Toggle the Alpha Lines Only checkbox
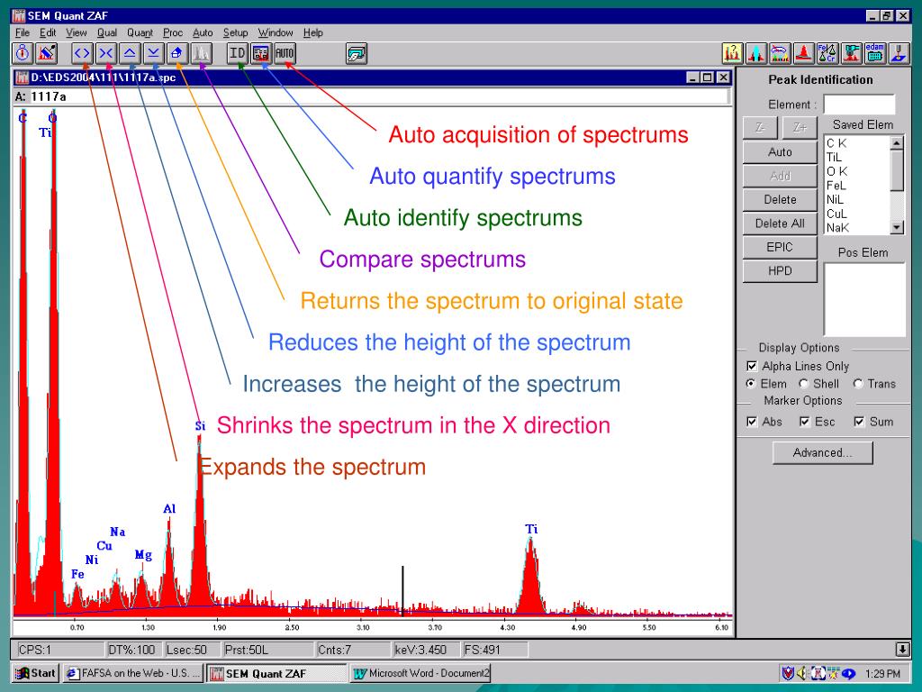Image resolution: width=922 pixels, height=692 pixels. coord(752,366)
